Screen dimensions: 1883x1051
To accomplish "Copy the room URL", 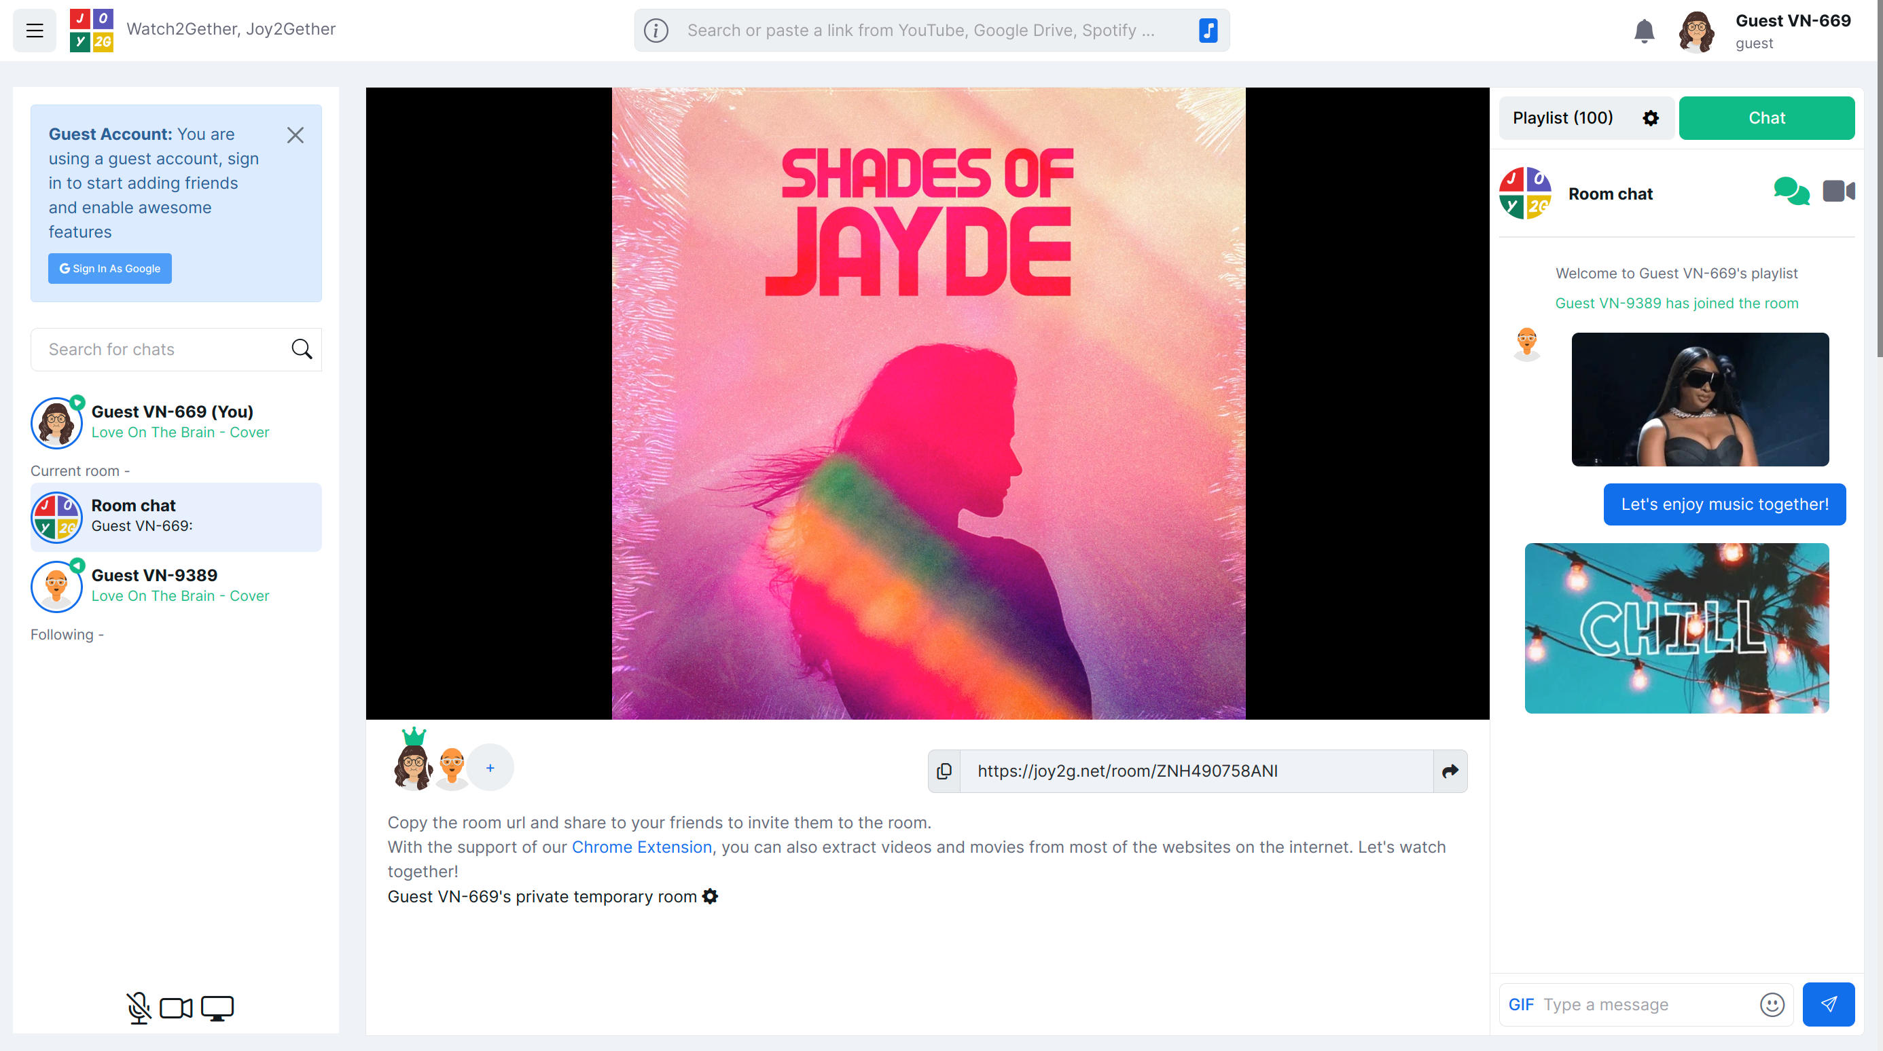I will (944, 771).
